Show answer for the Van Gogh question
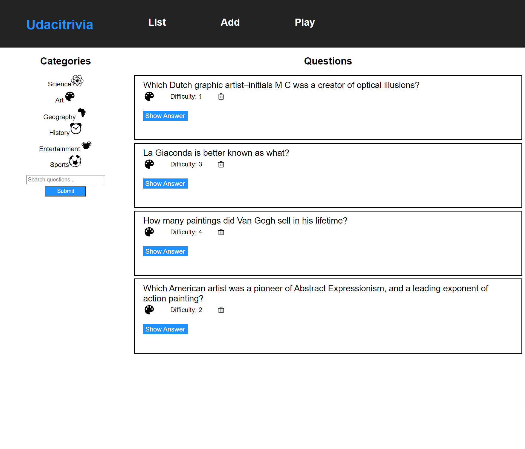The image size is (525, 449). [x=165, y=251]
